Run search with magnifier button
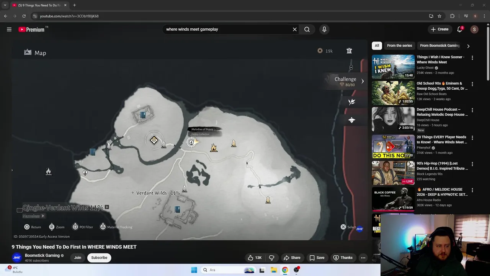This screenshot has width=490, height=276. point(307,29)
